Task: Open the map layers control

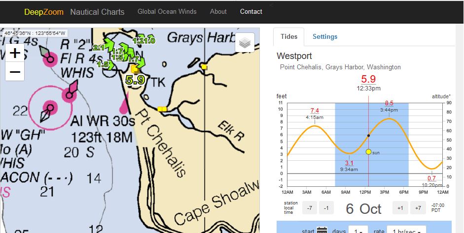Action: (245, 43)
